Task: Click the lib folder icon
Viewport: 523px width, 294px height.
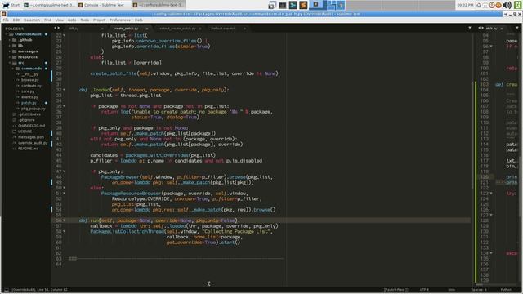Action: (15, 46)
